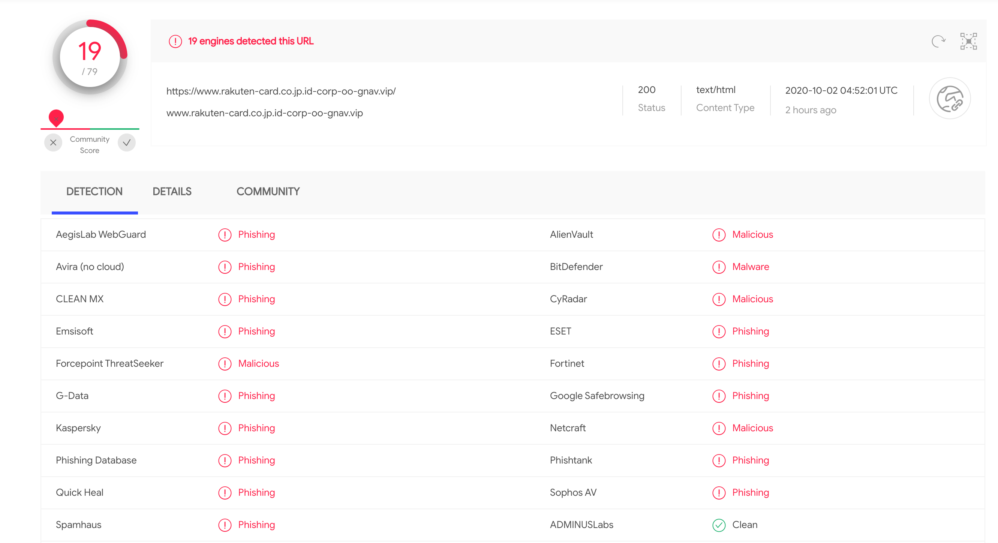This screenshot has width=998, height=543.
Task: Click the URL globe link icon
Action: 950,99
